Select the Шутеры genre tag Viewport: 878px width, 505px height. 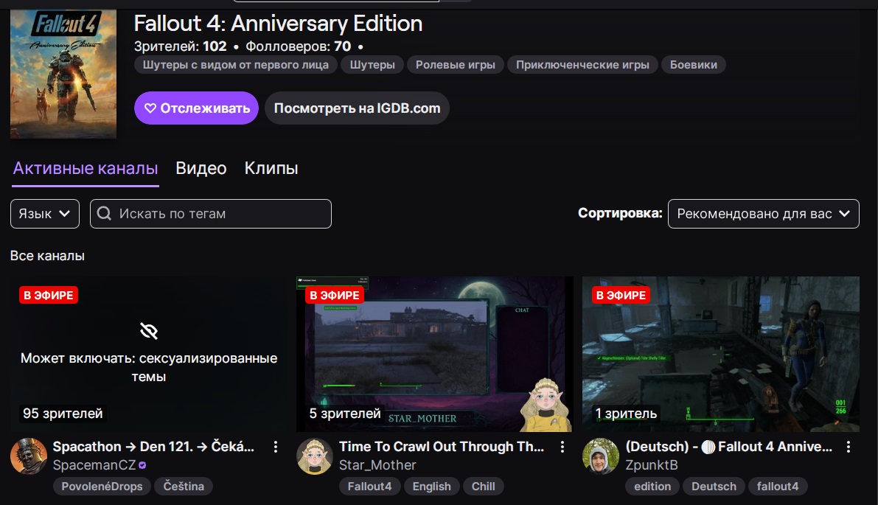point(372,65)
